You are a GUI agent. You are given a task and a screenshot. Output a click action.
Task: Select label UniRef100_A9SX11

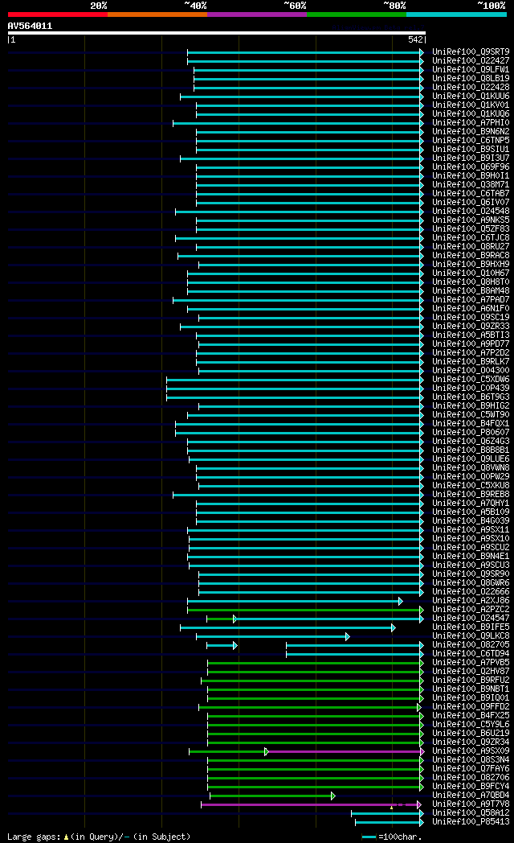click(471, 529)
